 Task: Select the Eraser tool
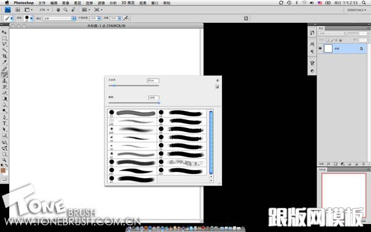[x=4, y=93]
